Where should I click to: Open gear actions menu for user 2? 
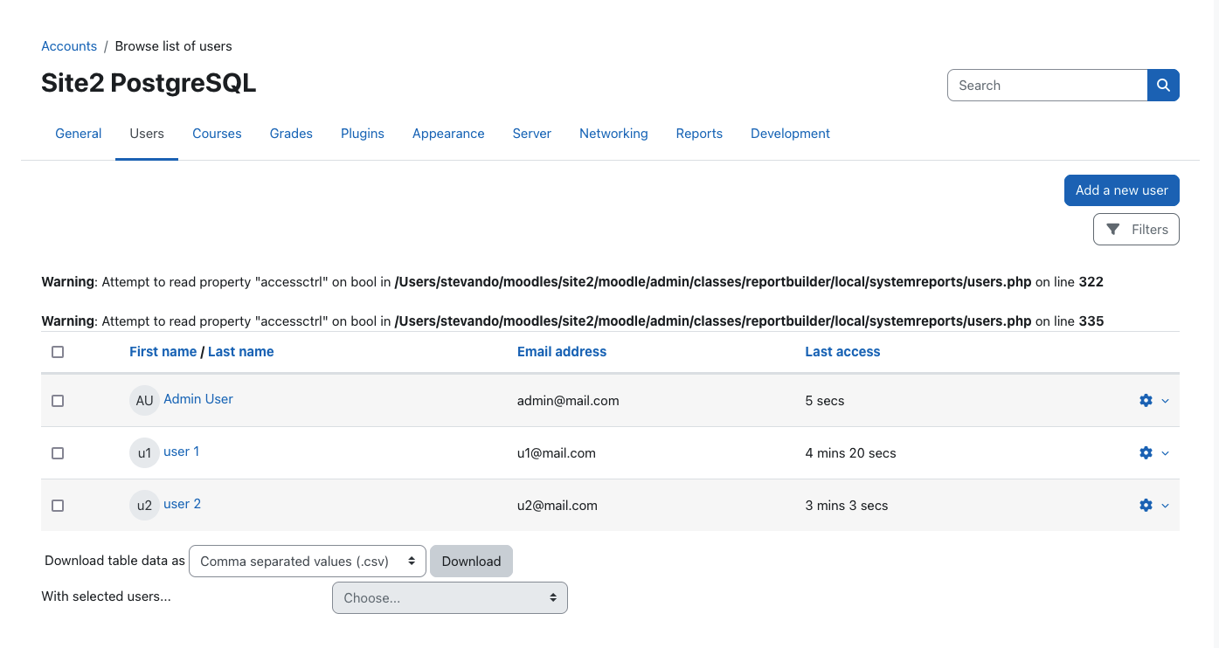[1153, 506]
